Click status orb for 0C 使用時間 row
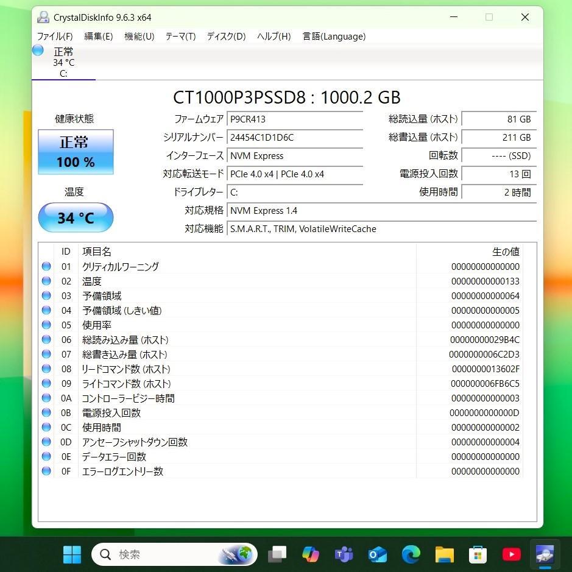This screenshot has height=572, width=572. (46, 427)
